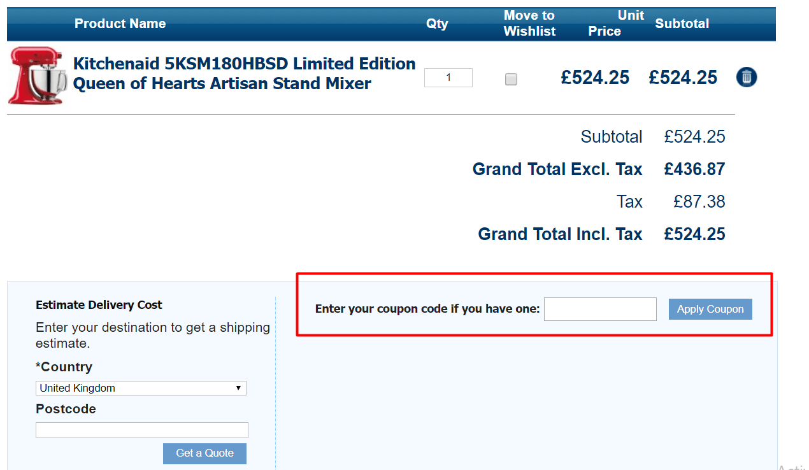This screenshot has width=809, height=470.
Task: Delete the stand mixer using the trash icon
Action: click(x=746, y=76)
